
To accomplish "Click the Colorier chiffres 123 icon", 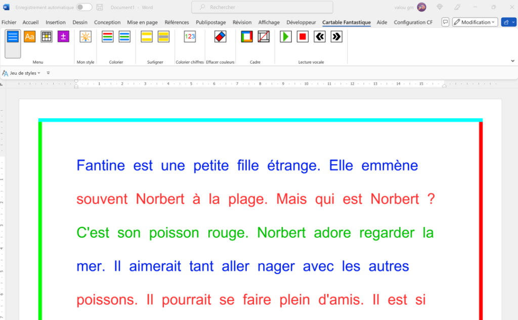I will (x=190, y=37).
